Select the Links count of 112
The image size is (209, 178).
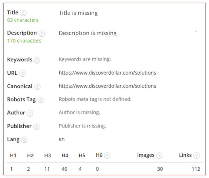(x=196, y=169)
